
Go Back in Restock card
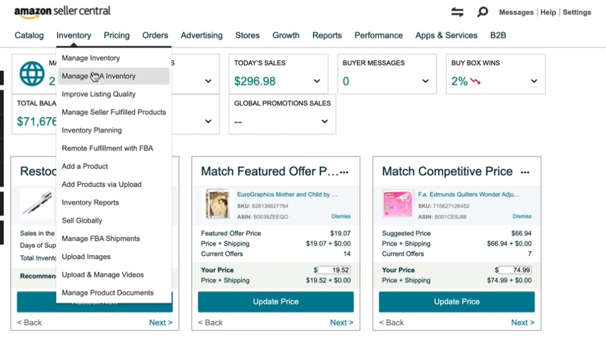pos(30,323)
